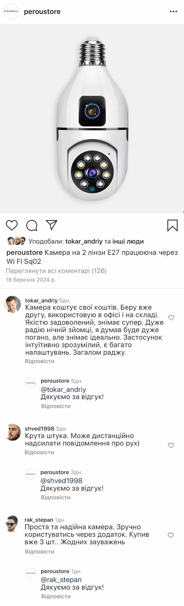This screenshot has width=184, height=606.
Task: Open tokar_andriy's profile picture in comments
Action: (13, 304)
